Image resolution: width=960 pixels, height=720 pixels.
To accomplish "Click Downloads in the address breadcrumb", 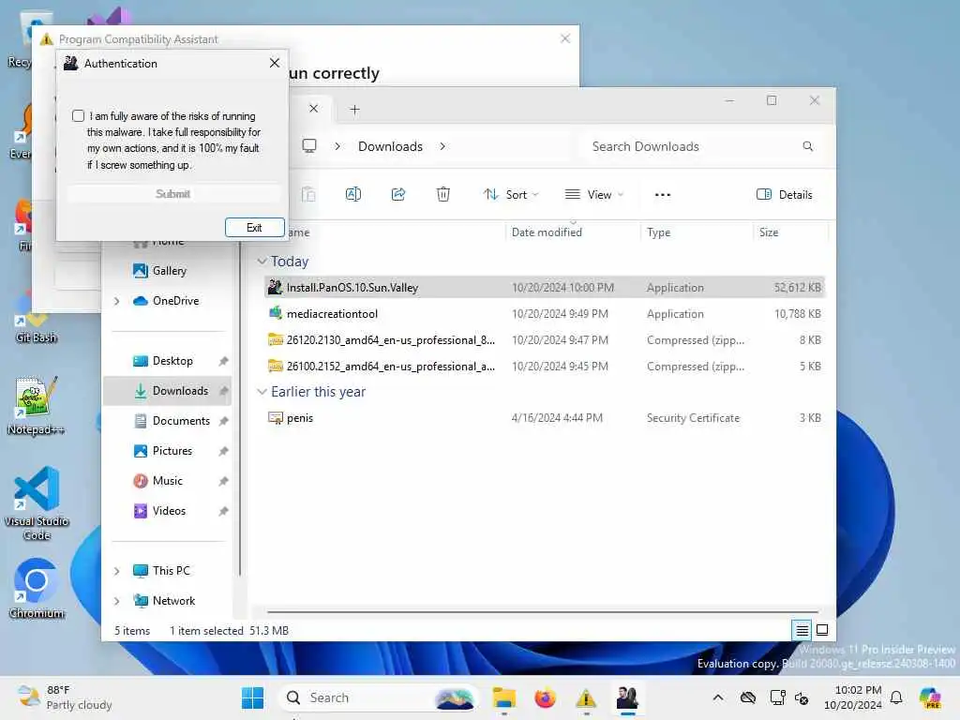I will [x=390, y=146].
